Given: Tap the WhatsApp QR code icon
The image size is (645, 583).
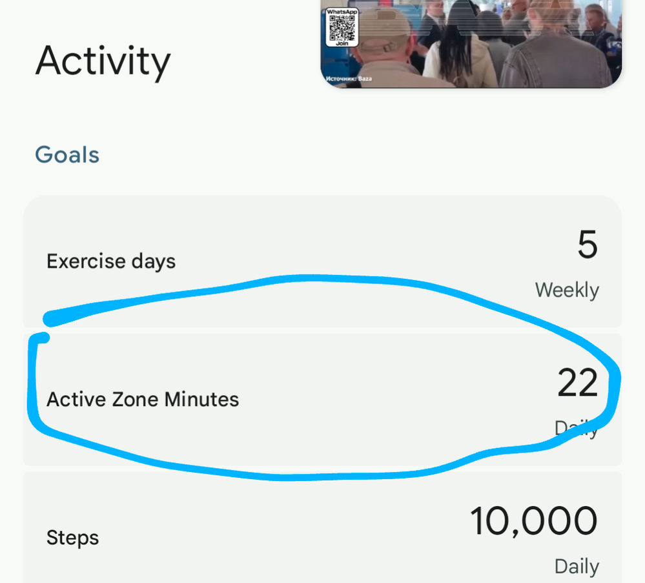Looking at the screenshot, I should pos(342,28).
